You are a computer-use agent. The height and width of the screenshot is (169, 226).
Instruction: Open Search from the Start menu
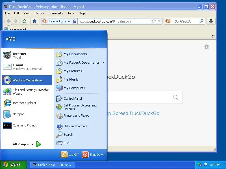tap(81, 135)
